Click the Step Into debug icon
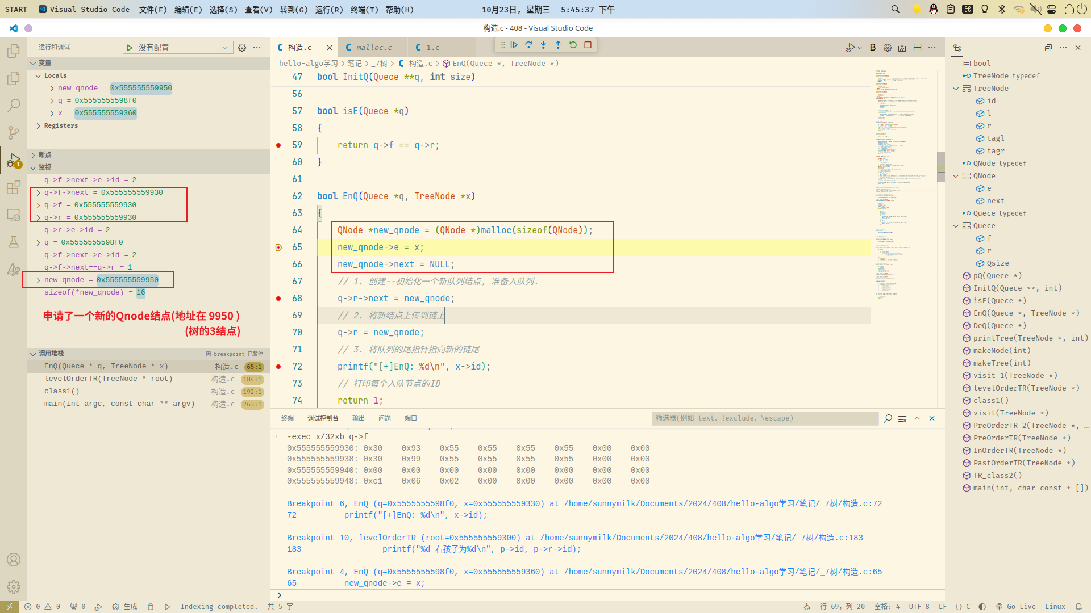 (x=544, y=45)
